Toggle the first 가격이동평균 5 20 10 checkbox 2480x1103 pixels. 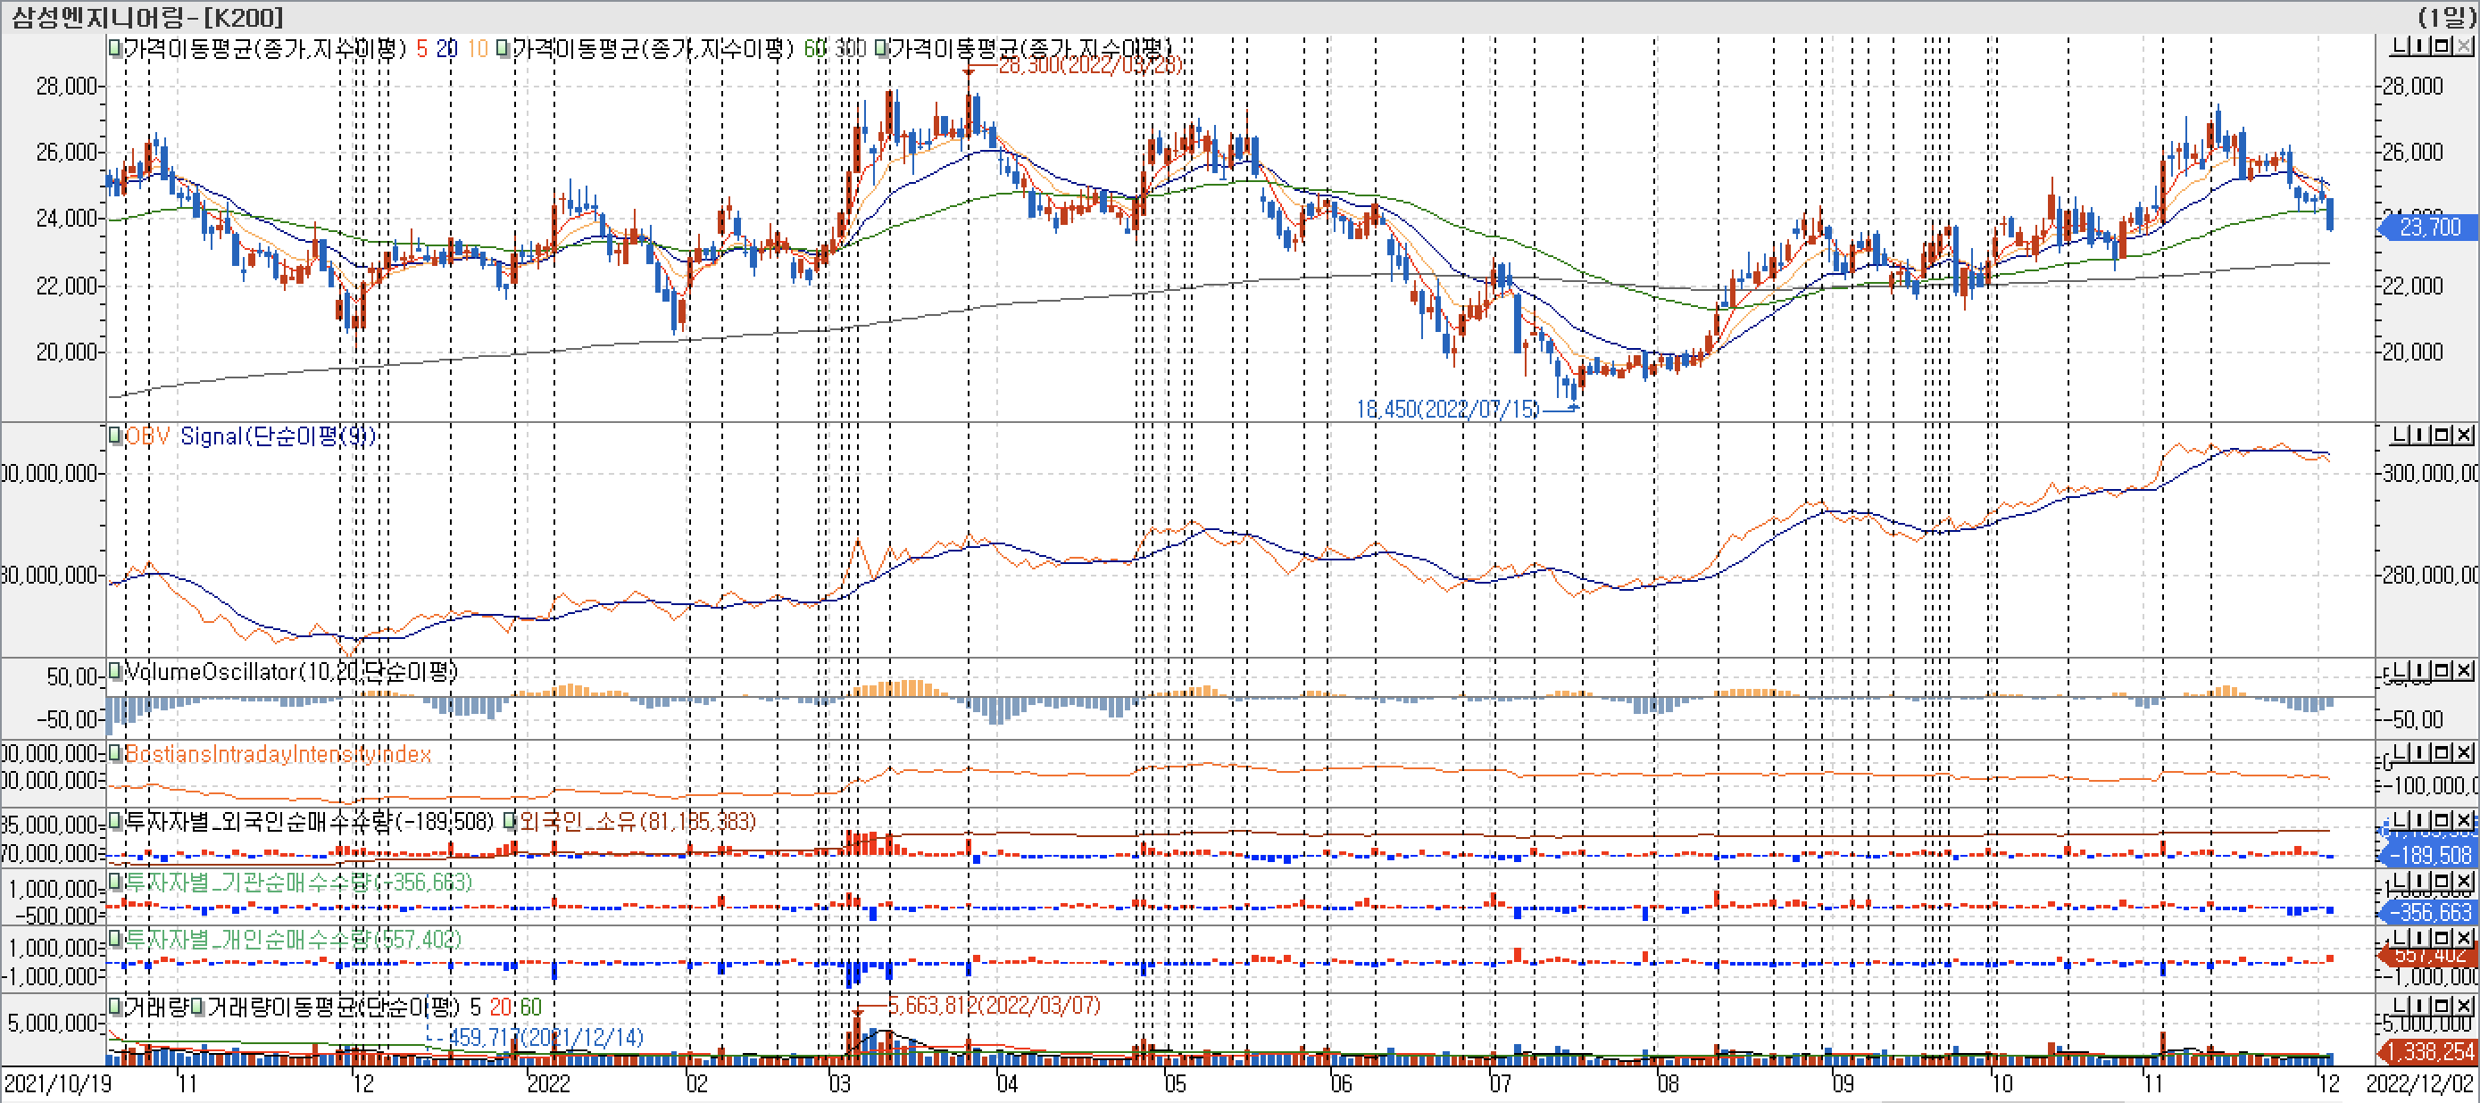click(115, 48)
